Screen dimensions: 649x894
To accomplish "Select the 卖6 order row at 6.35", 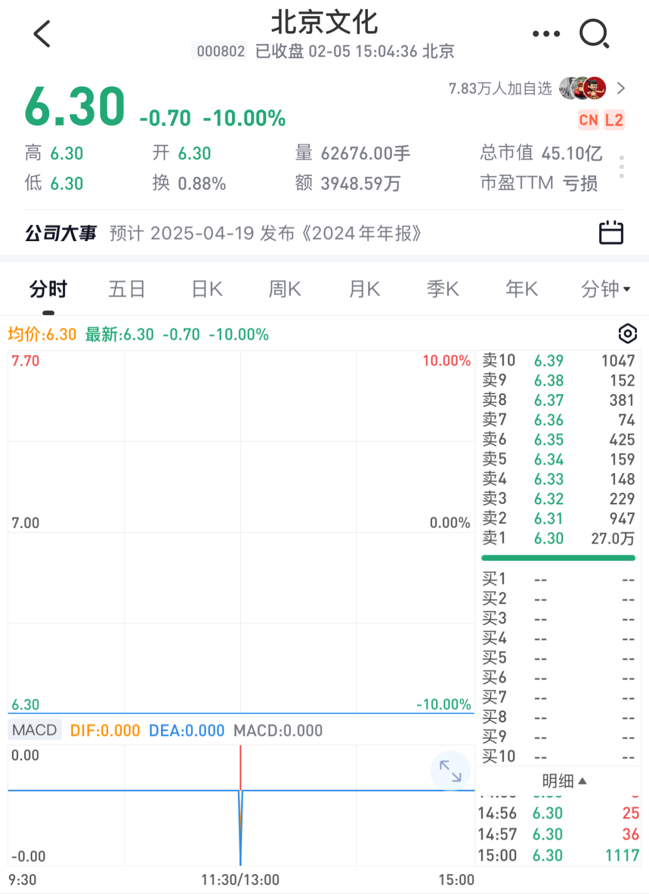I will tap(558, 439).
